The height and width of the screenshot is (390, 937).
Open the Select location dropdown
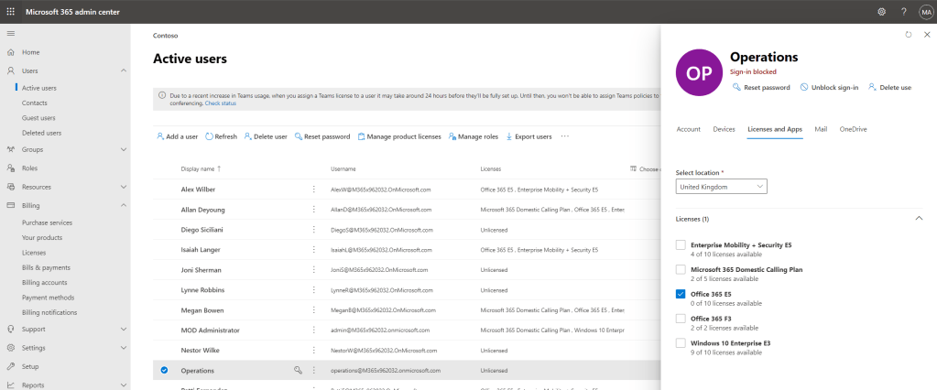pos(721,187)
